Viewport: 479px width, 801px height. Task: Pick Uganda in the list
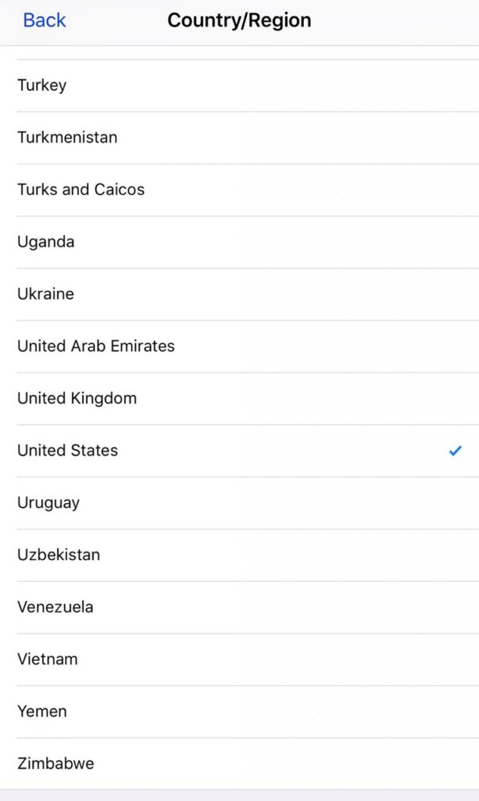click(239, 242)
